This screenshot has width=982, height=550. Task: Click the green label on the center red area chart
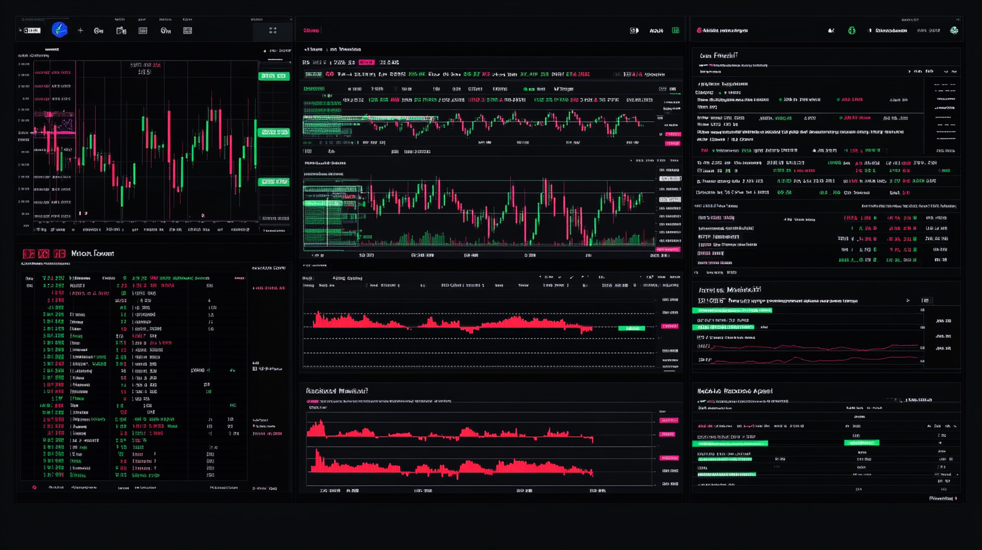pos(631,328)
